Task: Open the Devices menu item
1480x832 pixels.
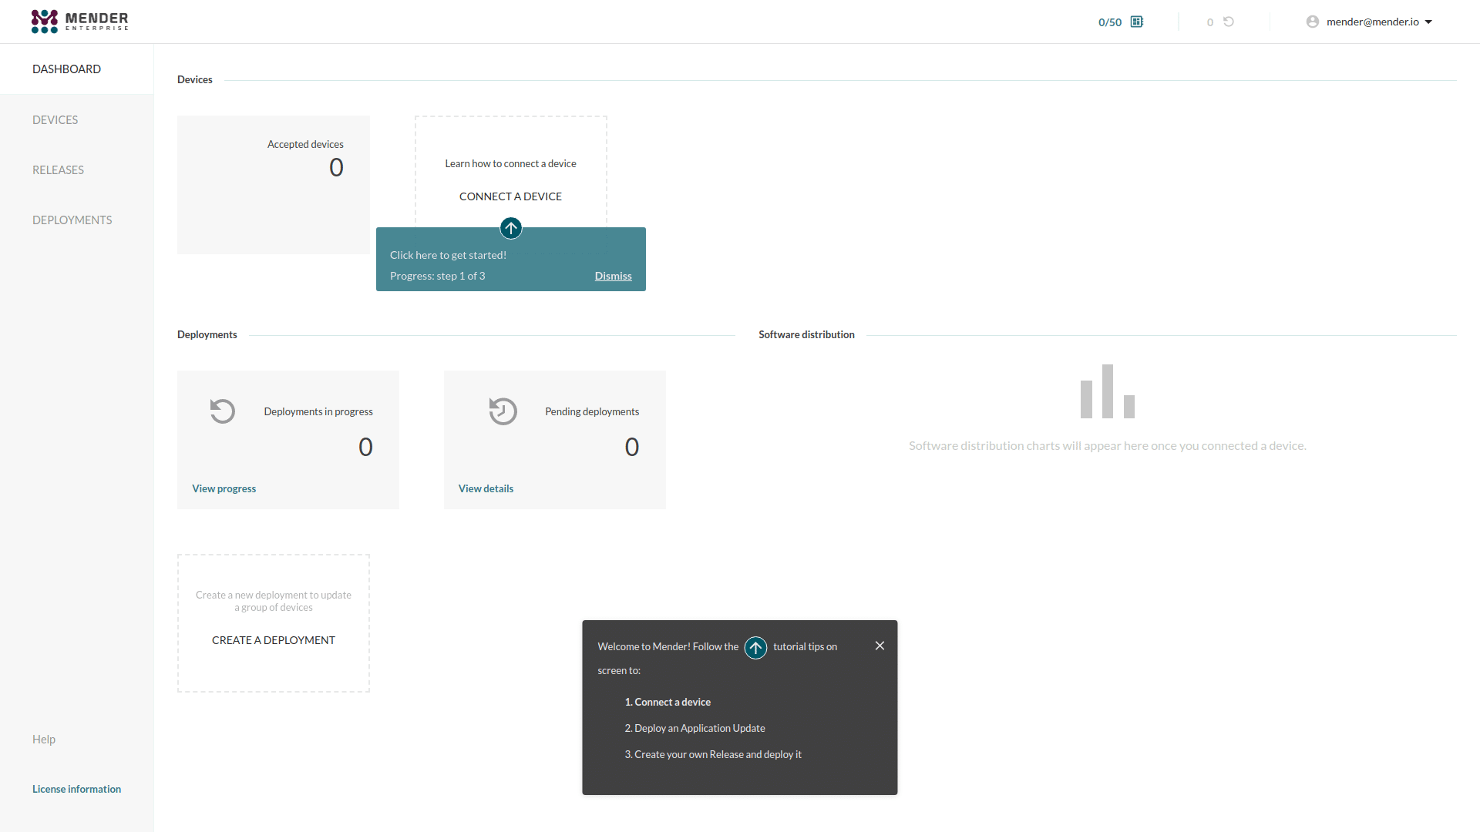Action: click(x=55, y=119)
